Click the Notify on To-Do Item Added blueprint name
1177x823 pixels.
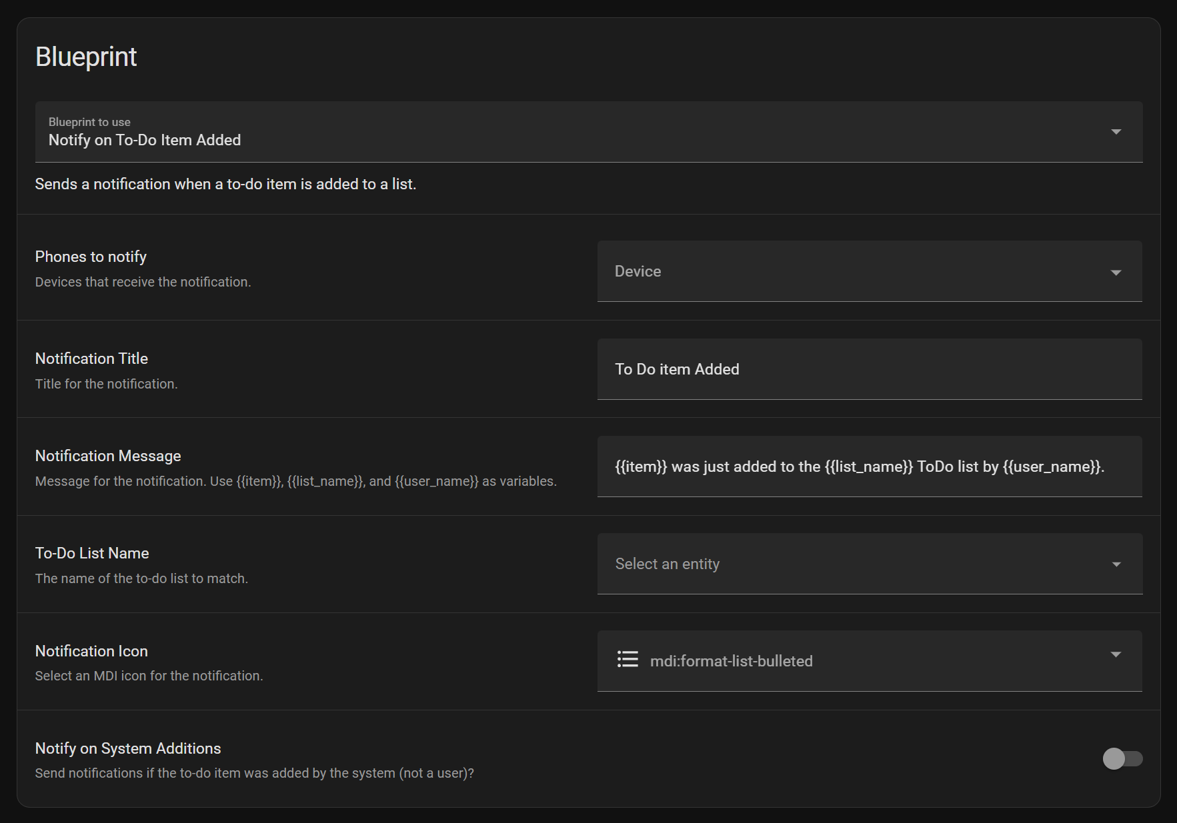144,140
